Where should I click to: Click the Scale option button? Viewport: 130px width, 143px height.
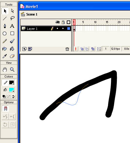pos(12,125)
